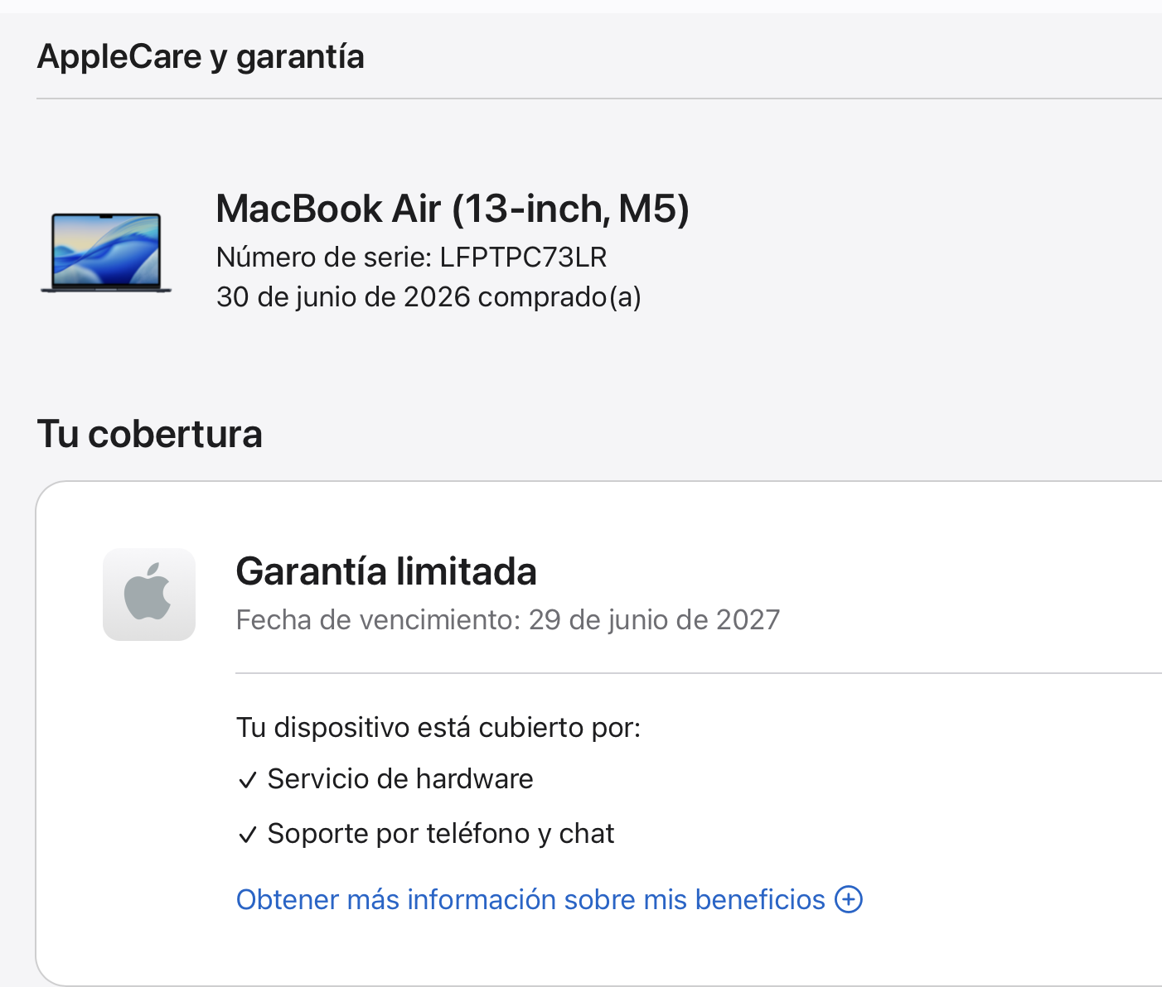Viewport: 1162px width, 987px height.
Task: Select the serial number LFPTPC73LR text
Action: [x=523, y=258]
